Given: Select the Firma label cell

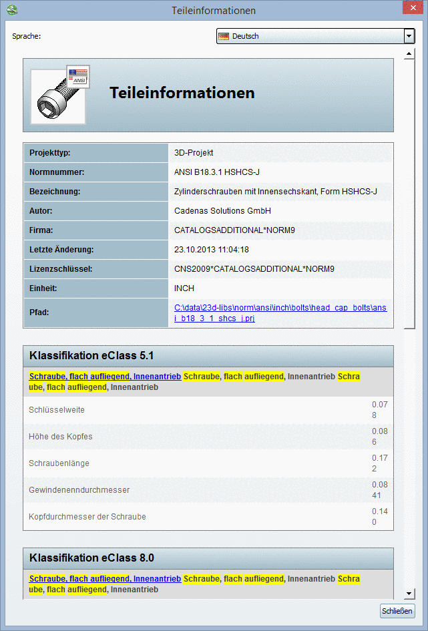Looking at the screenshot, I should coord(95,230).
